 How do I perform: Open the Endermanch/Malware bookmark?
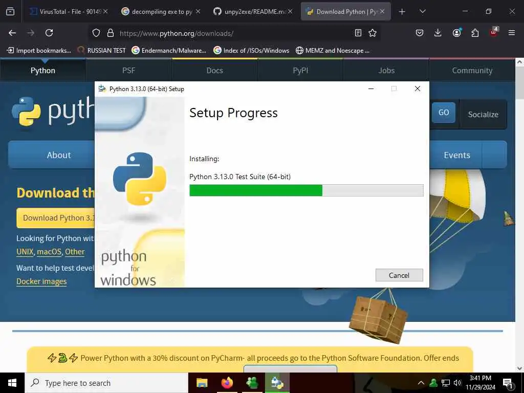tap(169, 51)
